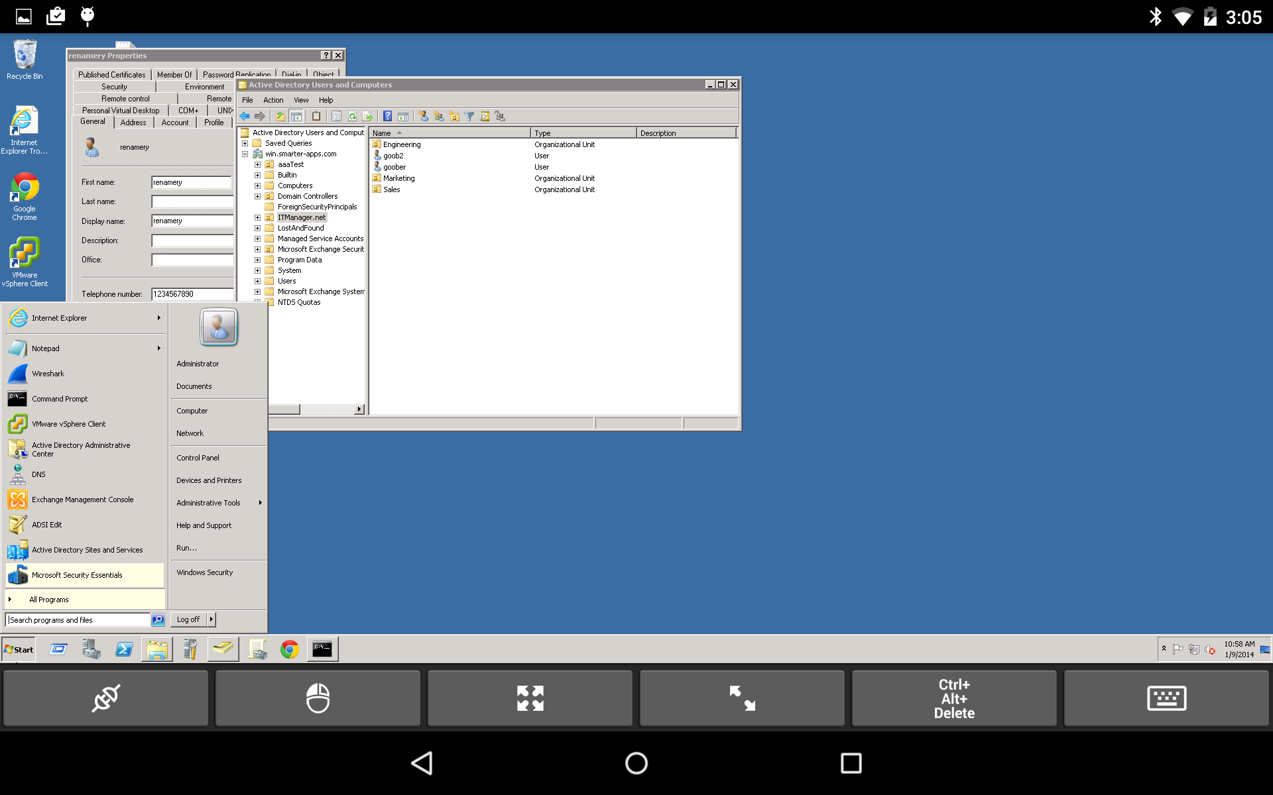Sort by the Type column header
The image size is (1273, 795).
[x=583, y=133]
